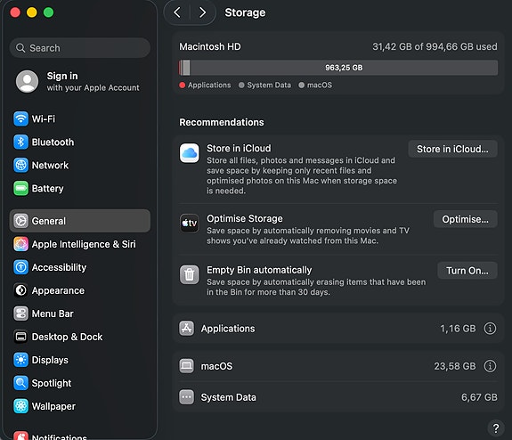The width and height of the screenshot is (512, 440).
Task: Select the Bluetooth icon in sidebar
Action: coord(20,142)
